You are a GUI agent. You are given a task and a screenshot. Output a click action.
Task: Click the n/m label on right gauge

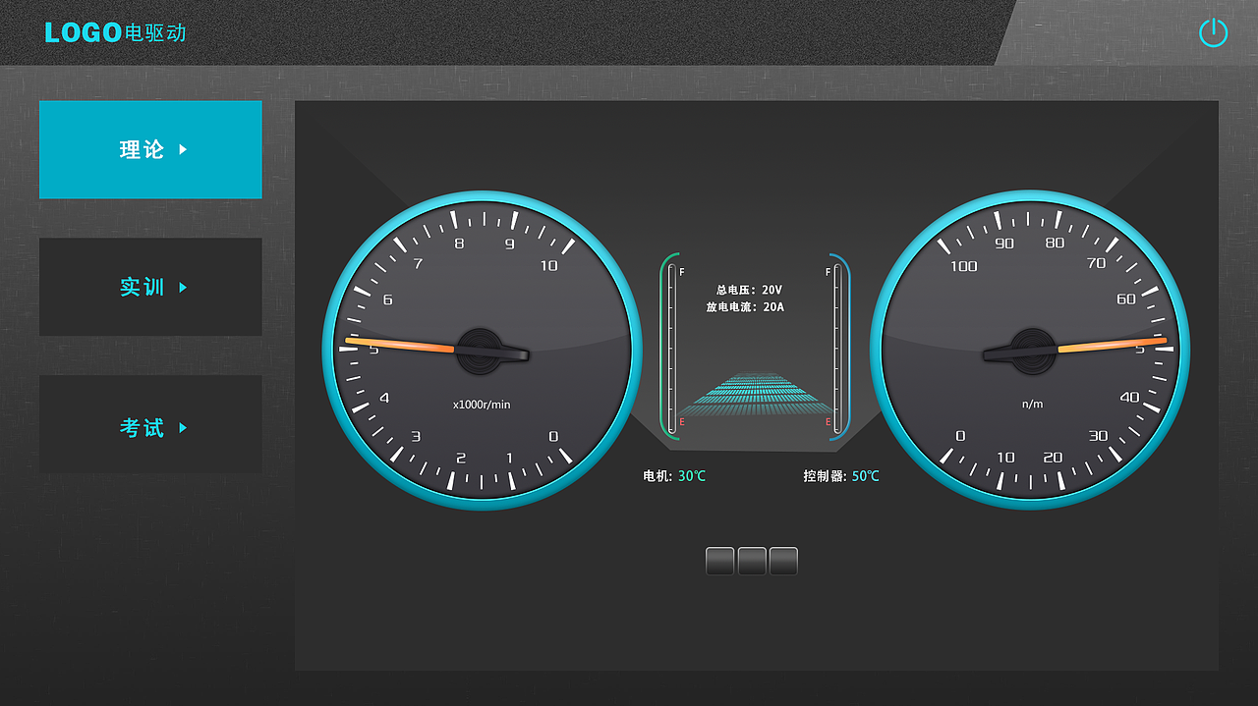pos(1032,405)
